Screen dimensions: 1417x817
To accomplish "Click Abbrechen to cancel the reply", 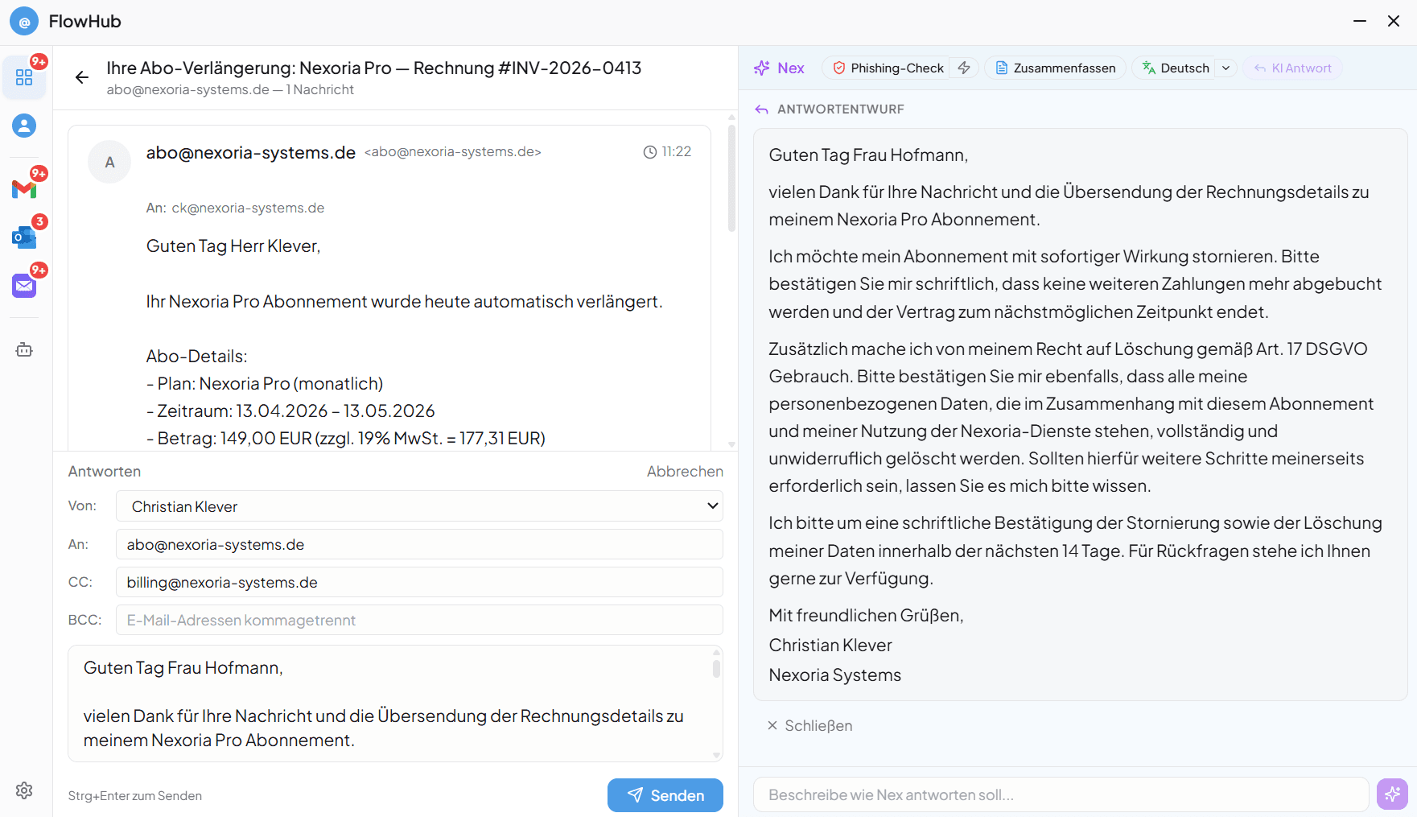I will (x=685, y=471).
